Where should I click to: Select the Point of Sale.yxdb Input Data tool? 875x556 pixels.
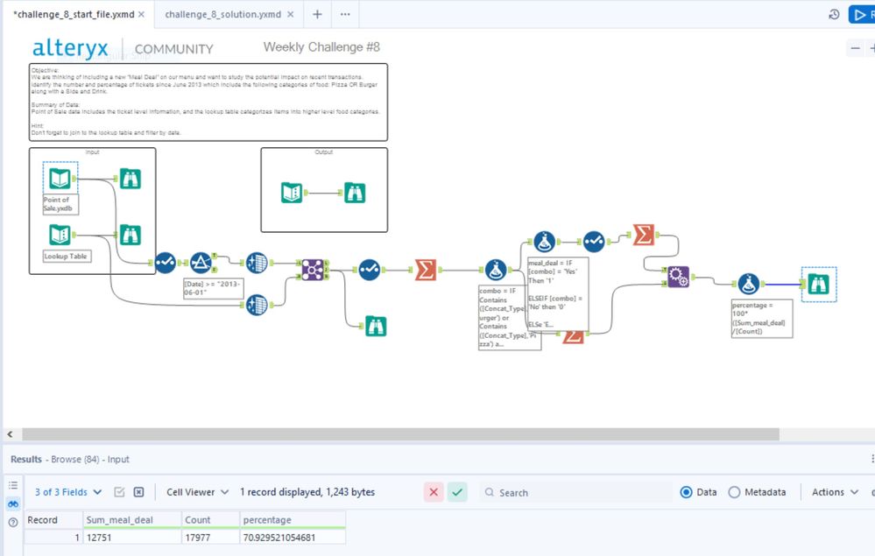pos(60,179)
